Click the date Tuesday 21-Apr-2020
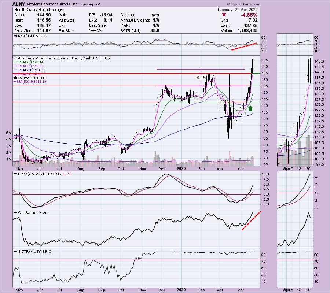This screenshot has height=293, width=330. coord(237,10)
